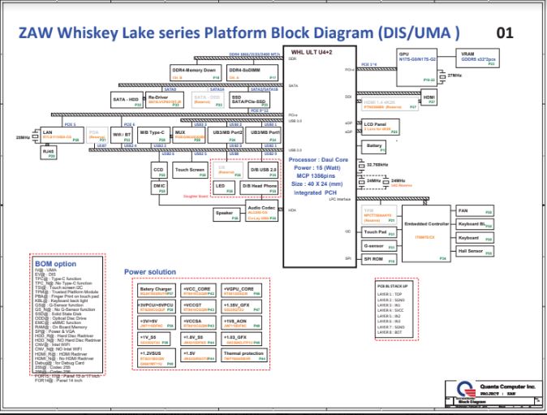Select the FAN block
Screen dimensions: 547x415
(475, 211)
